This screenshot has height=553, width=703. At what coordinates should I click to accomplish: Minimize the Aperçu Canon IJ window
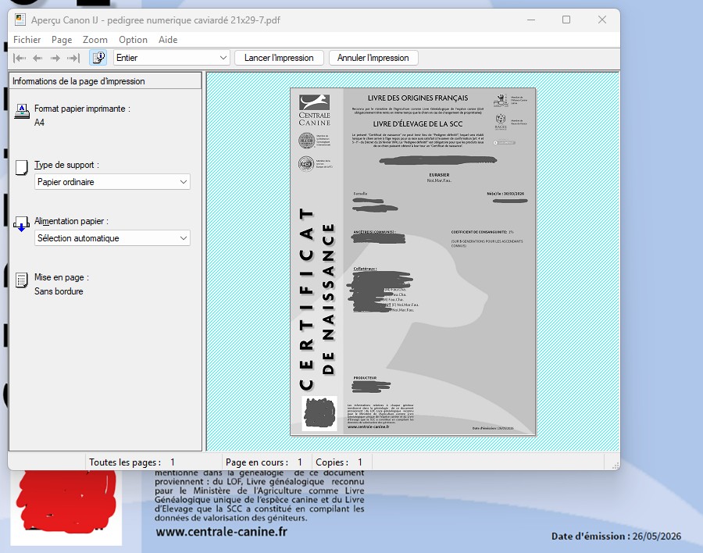pos(531,20)
